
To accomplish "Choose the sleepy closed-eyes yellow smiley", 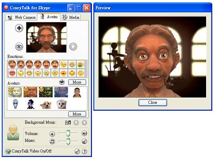I will pos(64,64).
